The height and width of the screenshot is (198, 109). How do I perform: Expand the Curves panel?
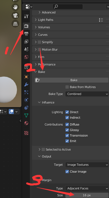pyautogui.click(x=36, y=35)
